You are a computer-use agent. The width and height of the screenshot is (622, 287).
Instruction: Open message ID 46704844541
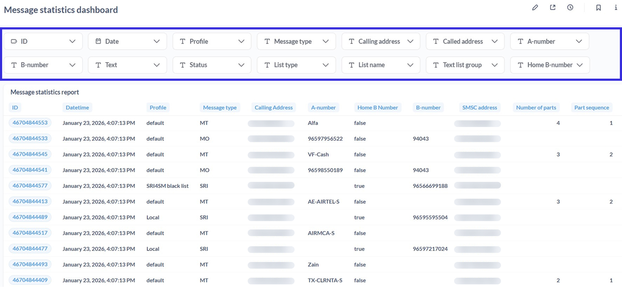(30, 170)
